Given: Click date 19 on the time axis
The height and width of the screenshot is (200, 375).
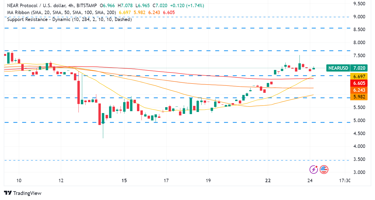Looking at the screenshot, I should coord(208,181).
